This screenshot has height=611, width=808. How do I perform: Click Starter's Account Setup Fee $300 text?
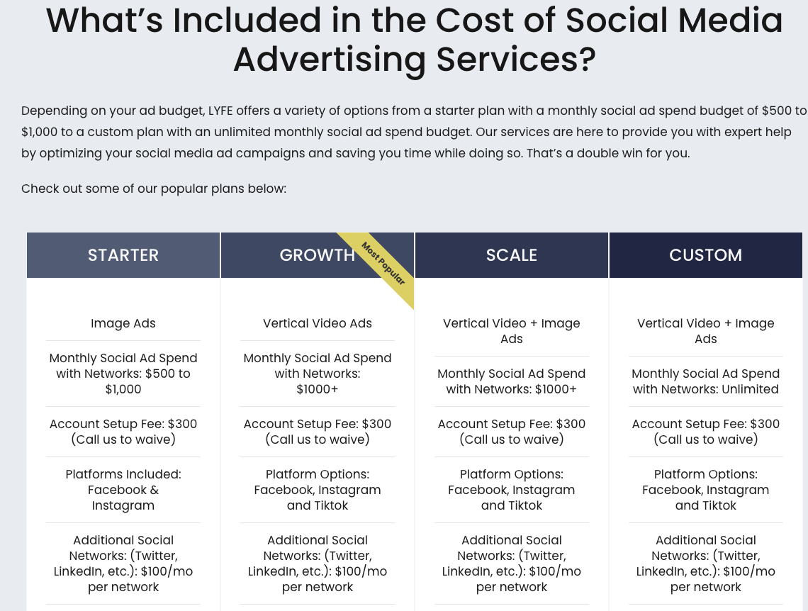point(123,432)
